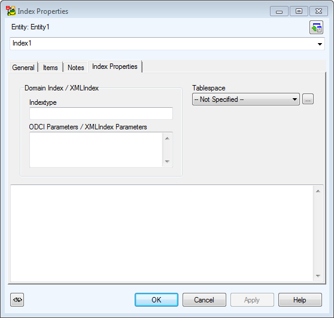The height and width of the screenshot is (318, 334).
Task: Switch to the General tab
Action: point(23,68)
